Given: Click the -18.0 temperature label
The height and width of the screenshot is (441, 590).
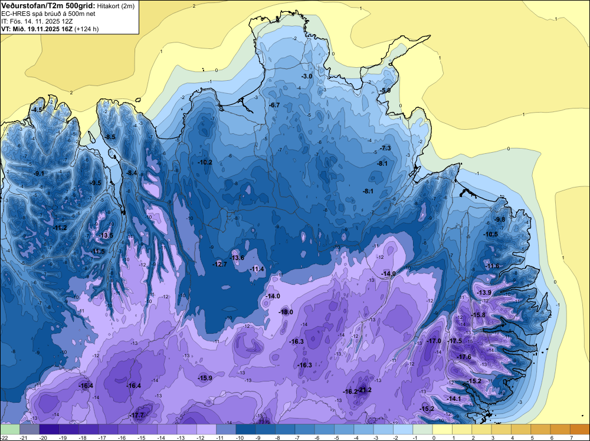Looking at the screenshot, I should [x=286, y=312].
